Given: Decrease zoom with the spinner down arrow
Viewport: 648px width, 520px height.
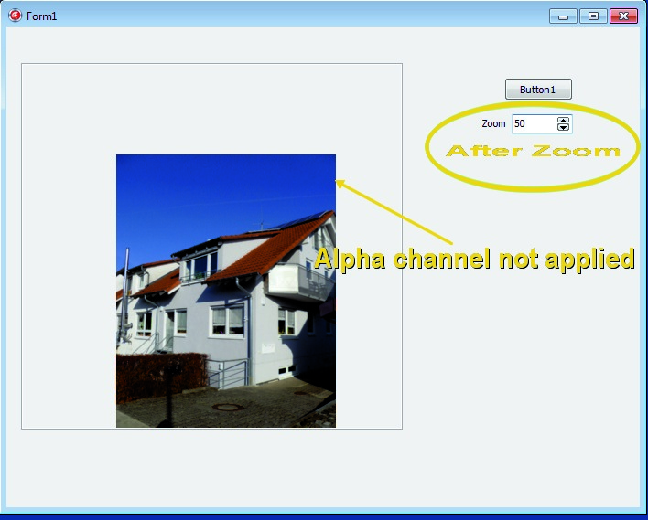Looking at the screenshot, I should coord(563,128).
